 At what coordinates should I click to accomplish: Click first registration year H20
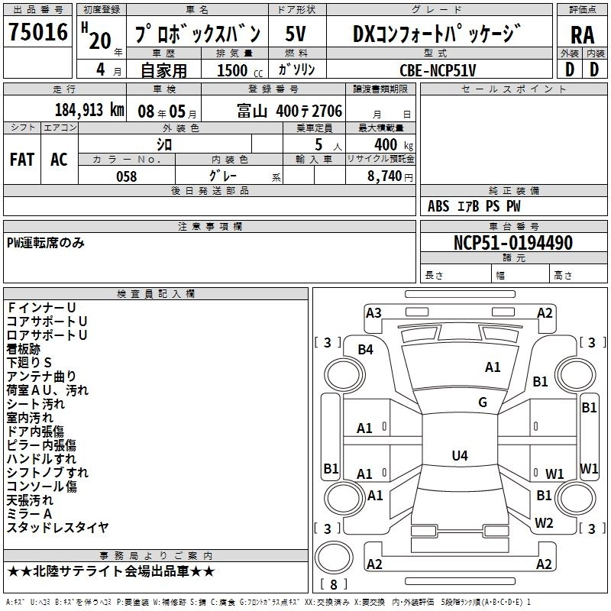point(96,36)
